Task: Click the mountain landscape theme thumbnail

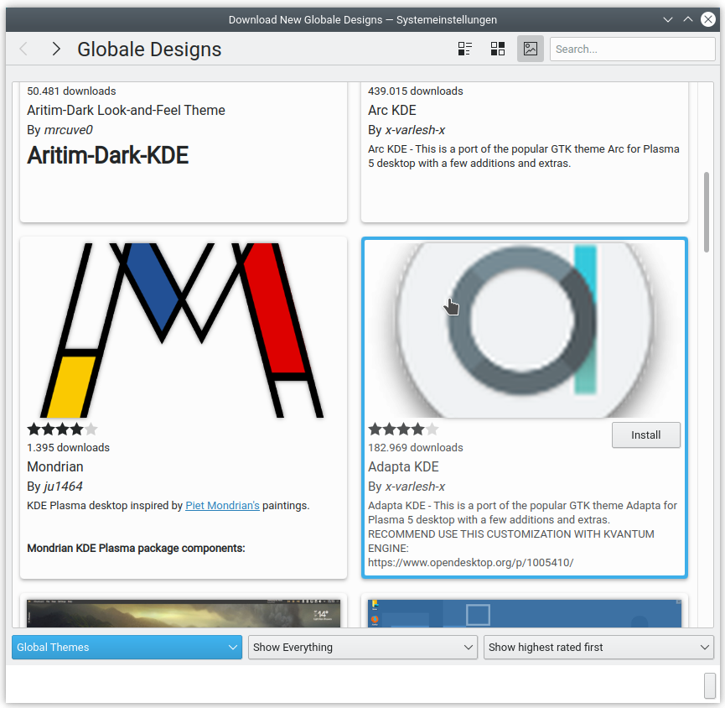Action: 183,613
